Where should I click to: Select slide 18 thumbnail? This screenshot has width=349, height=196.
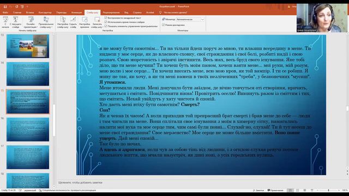[x=28, y=180]
